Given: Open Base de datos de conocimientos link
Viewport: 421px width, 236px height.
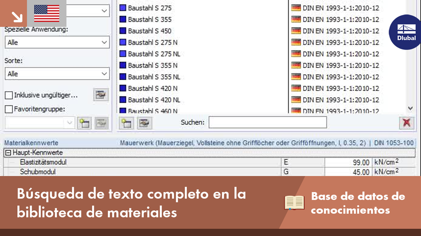Looking at the screenshot, I should pos(358,203).
